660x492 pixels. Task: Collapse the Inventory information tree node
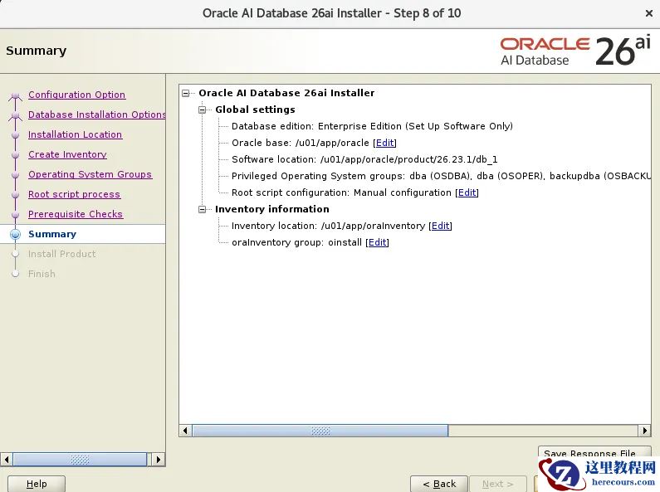[x=203, y=209]
